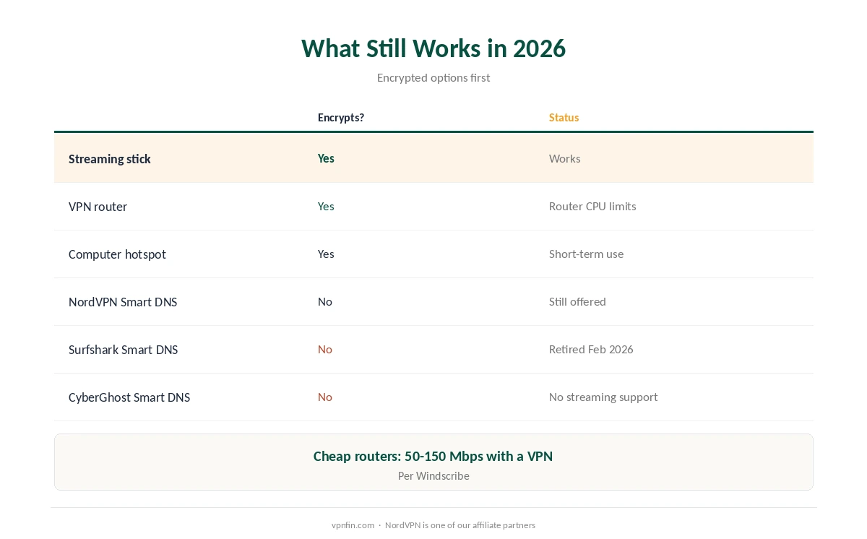
Task: Select the 'Streaming stick' row label
Action: pyautogui.click(x=110, y=159)
